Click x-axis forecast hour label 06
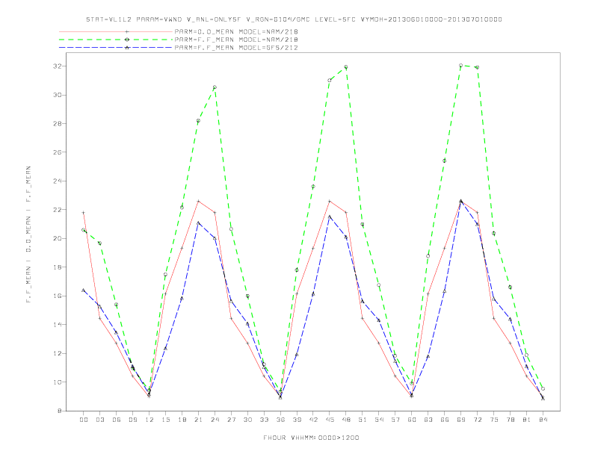592x457 pixels. click(117, 420)
